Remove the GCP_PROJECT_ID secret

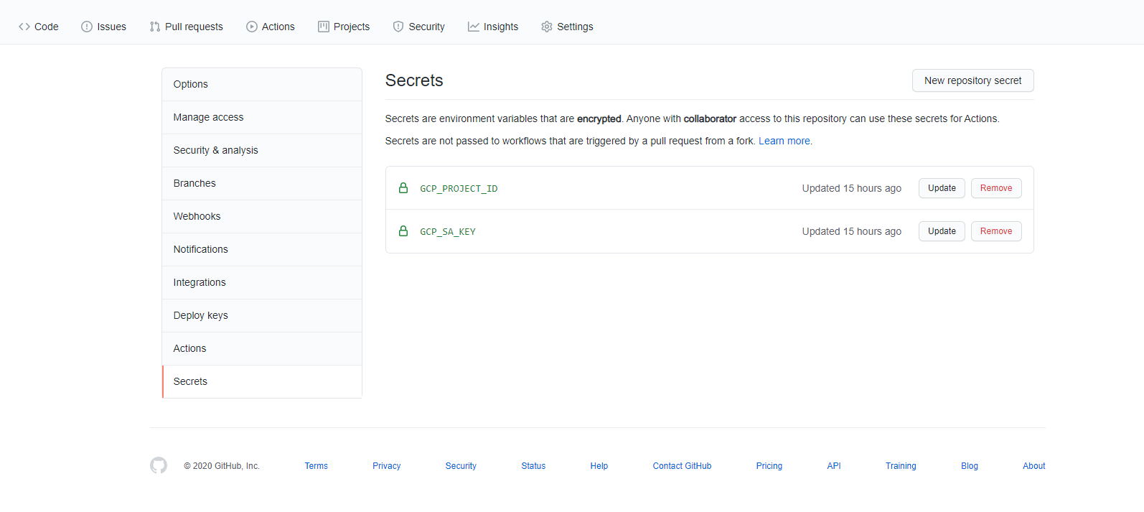(x=995, y=188)
